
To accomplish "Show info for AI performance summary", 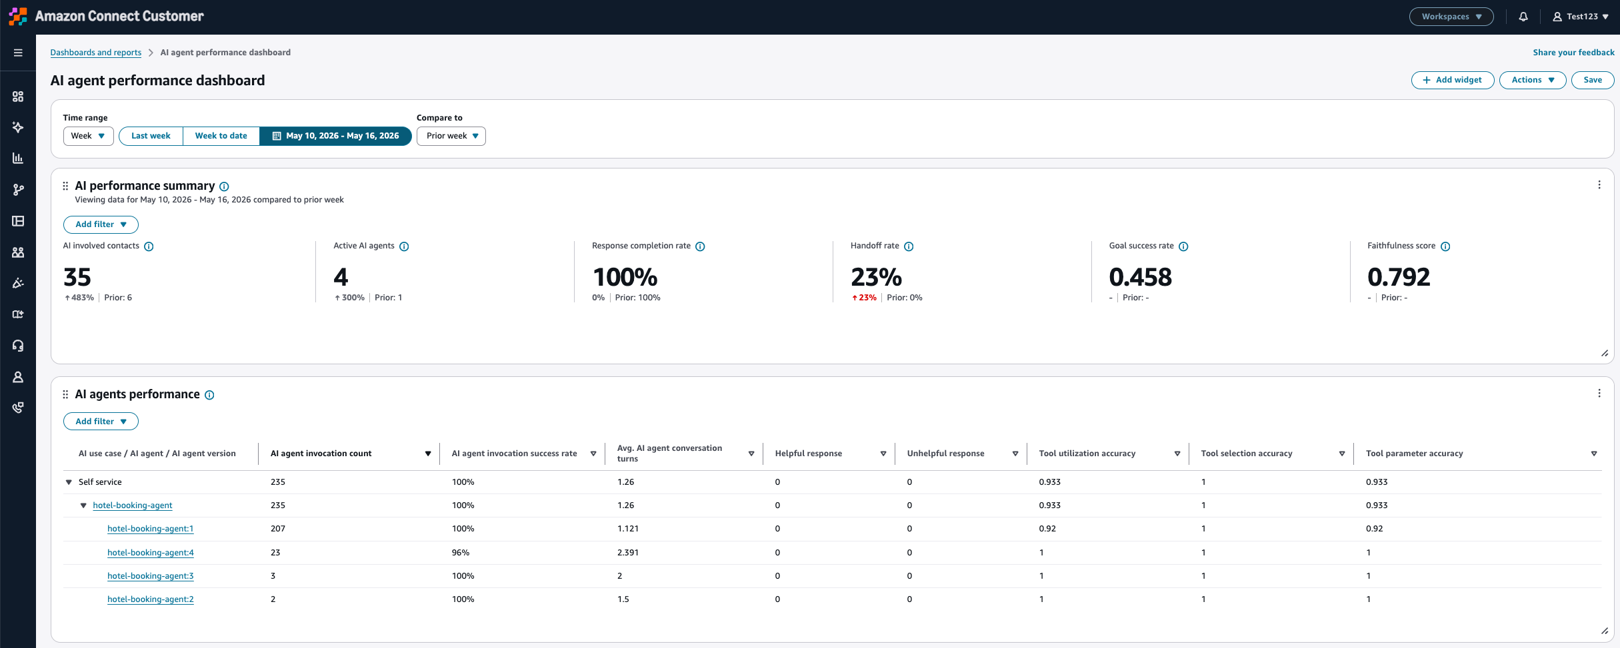I will point(224,186).
